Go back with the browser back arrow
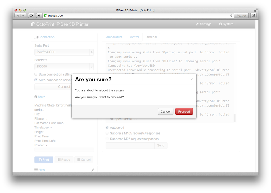 coord(17,16)
